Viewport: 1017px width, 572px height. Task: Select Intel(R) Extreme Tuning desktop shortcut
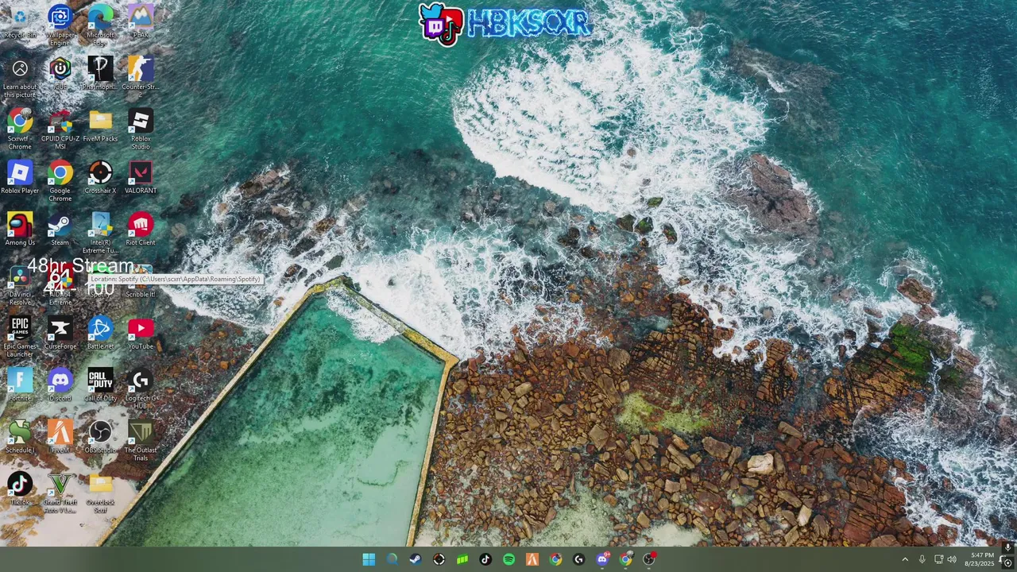pyautogui.click(x=100, y=233)
